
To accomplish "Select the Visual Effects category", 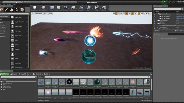I will (3, 28).
